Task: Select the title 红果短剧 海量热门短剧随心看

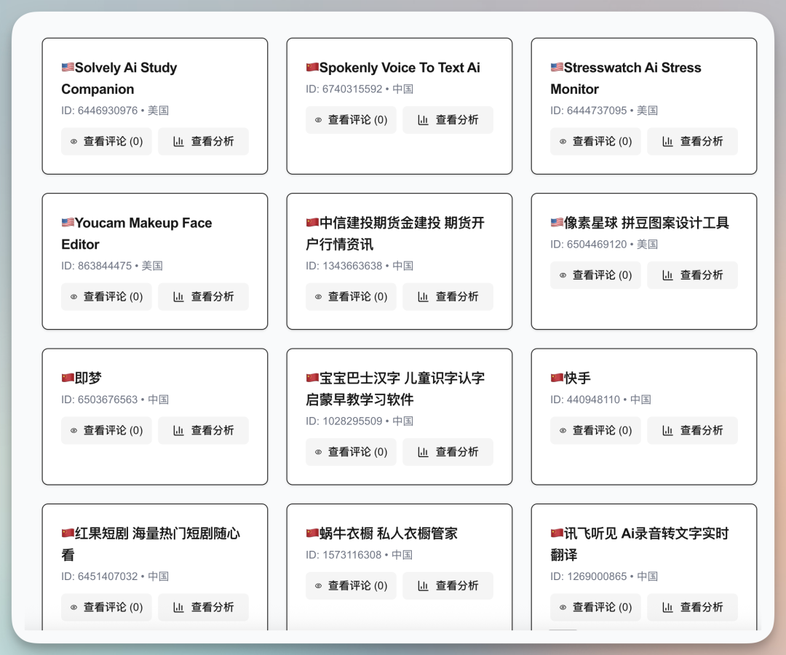Action: coord(151,544)
